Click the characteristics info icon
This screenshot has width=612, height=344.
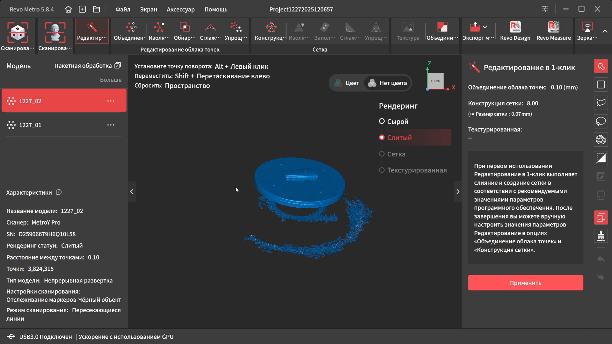point(59,192)
